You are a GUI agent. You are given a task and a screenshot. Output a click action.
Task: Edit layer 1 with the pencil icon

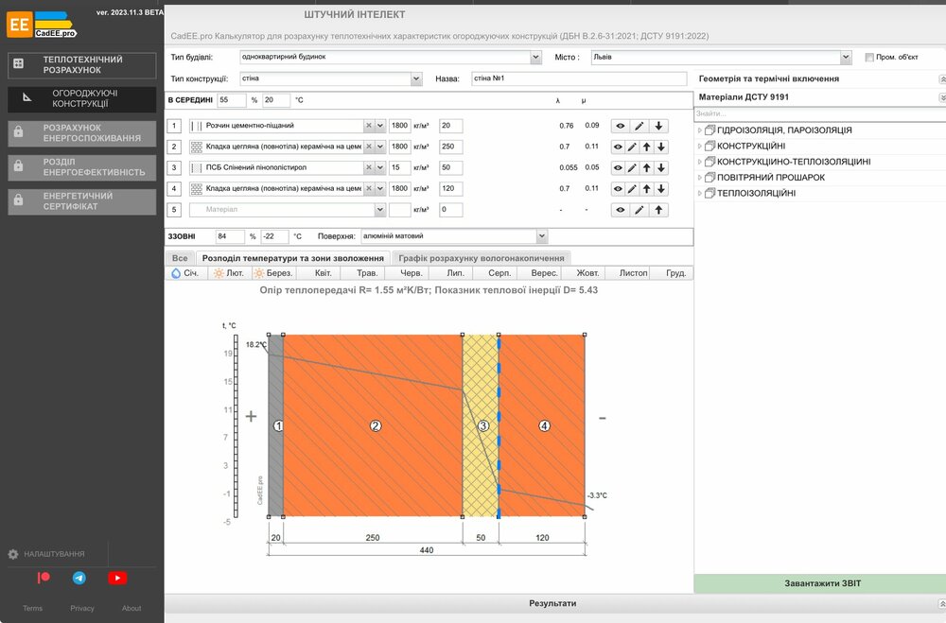click(640, 126)
